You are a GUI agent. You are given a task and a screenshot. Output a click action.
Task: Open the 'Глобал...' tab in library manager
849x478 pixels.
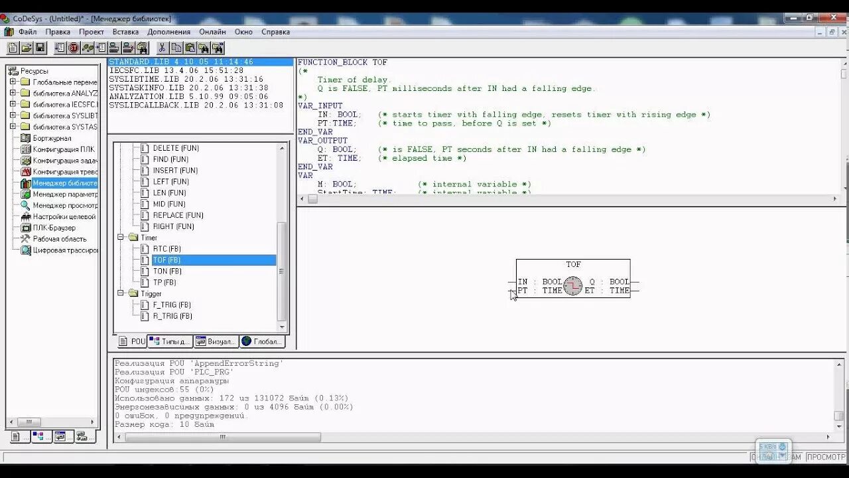262,341
